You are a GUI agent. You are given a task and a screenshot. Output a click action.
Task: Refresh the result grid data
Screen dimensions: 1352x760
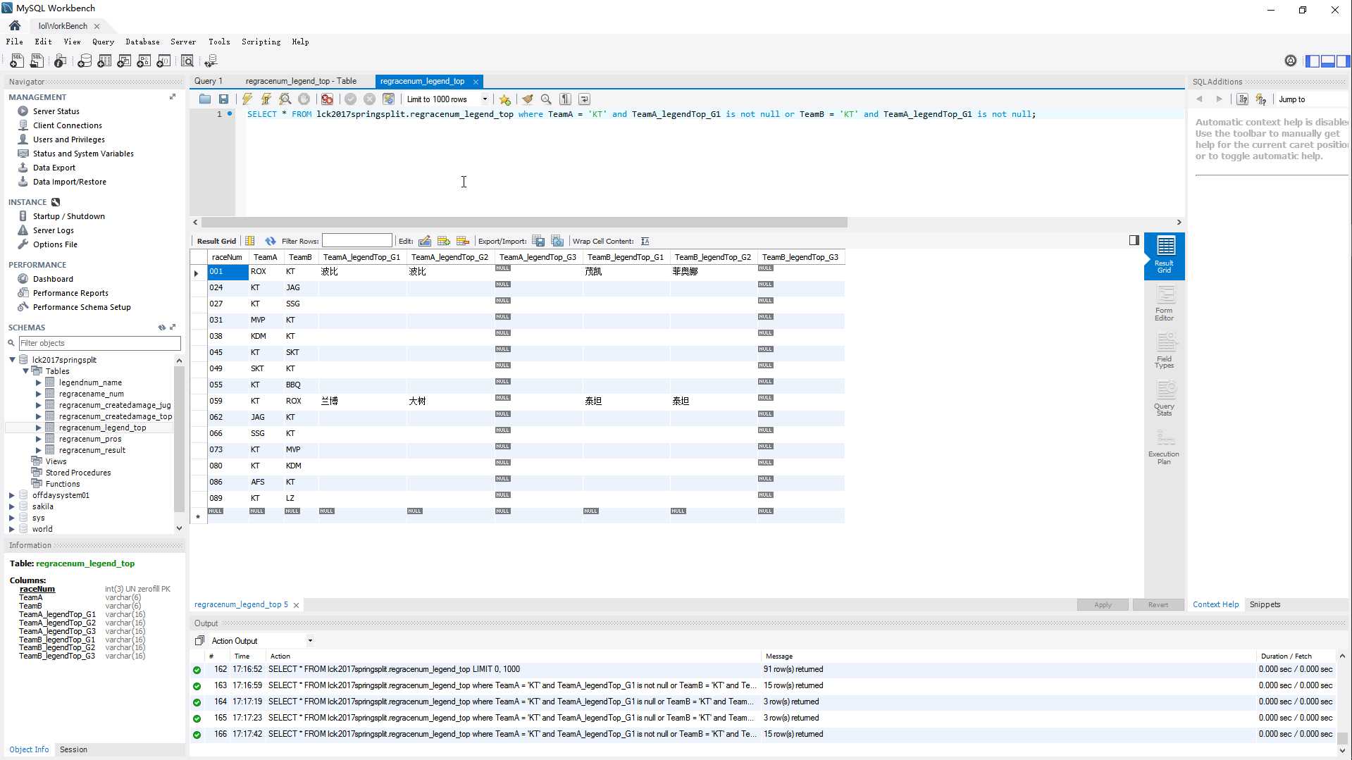click(x=271, y=241)
